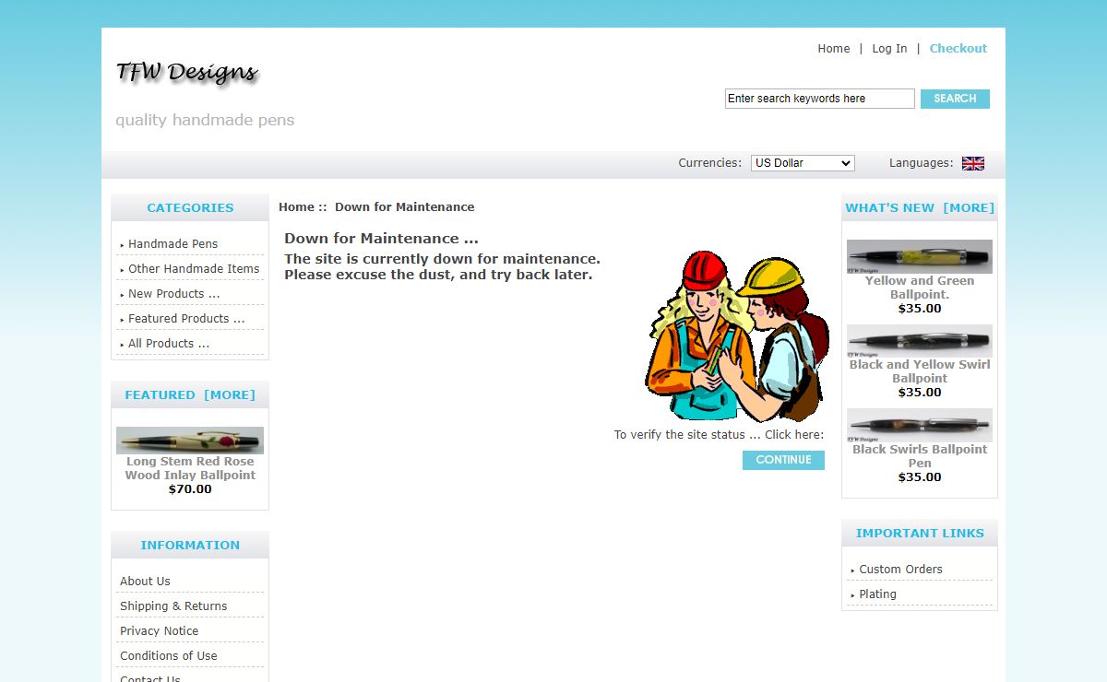
Task: Open Black Swirls Ballpoint Pen thumbnail
Action: click(920, 426)
